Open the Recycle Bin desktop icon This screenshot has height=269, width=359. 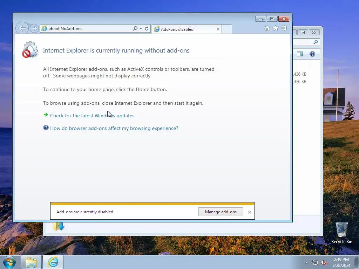click(341, 233)
